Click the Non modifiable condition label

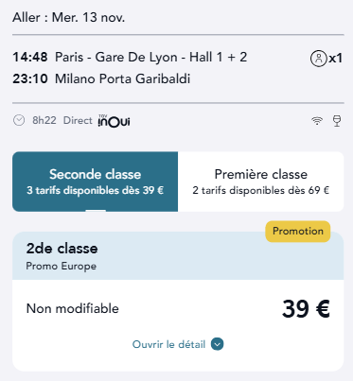pyautogui.click(x=73, y=308)
